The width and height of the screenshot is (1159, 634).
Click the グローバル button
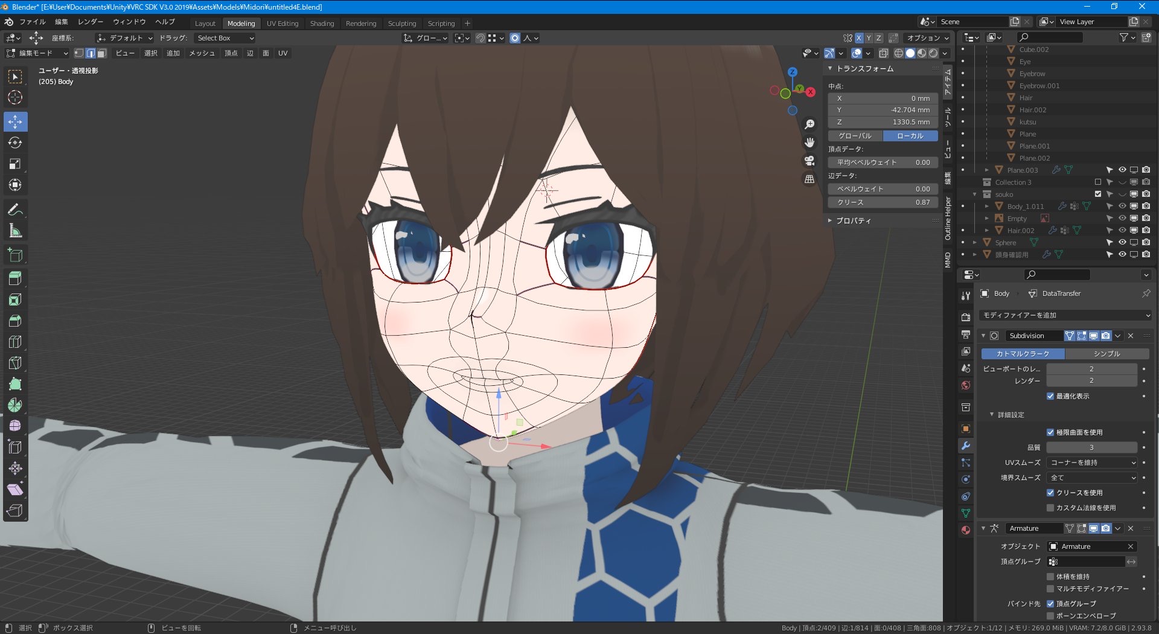(855, 136)
